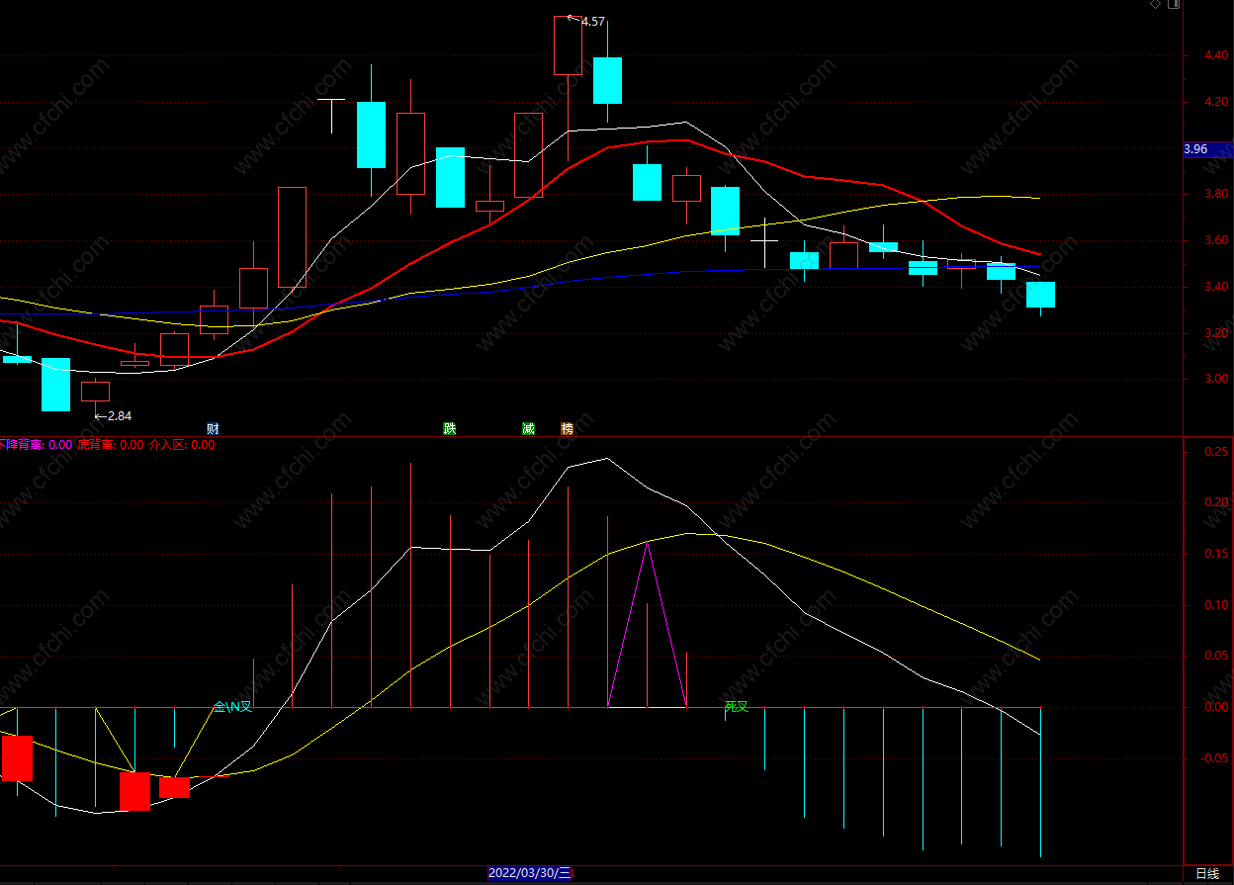Open the green 减 event marker
The width and height of the screenshot is (1234, 885).
(528, 428)
